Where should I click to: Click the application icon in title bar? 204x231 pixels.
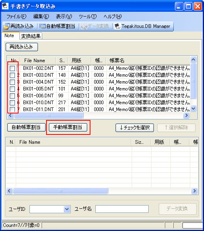click(x=5, y=6)
